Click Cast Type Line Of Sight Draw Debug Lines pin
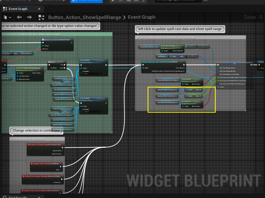Screen dimensions: 265x198 pyautogui.click(x=218, y=84)
